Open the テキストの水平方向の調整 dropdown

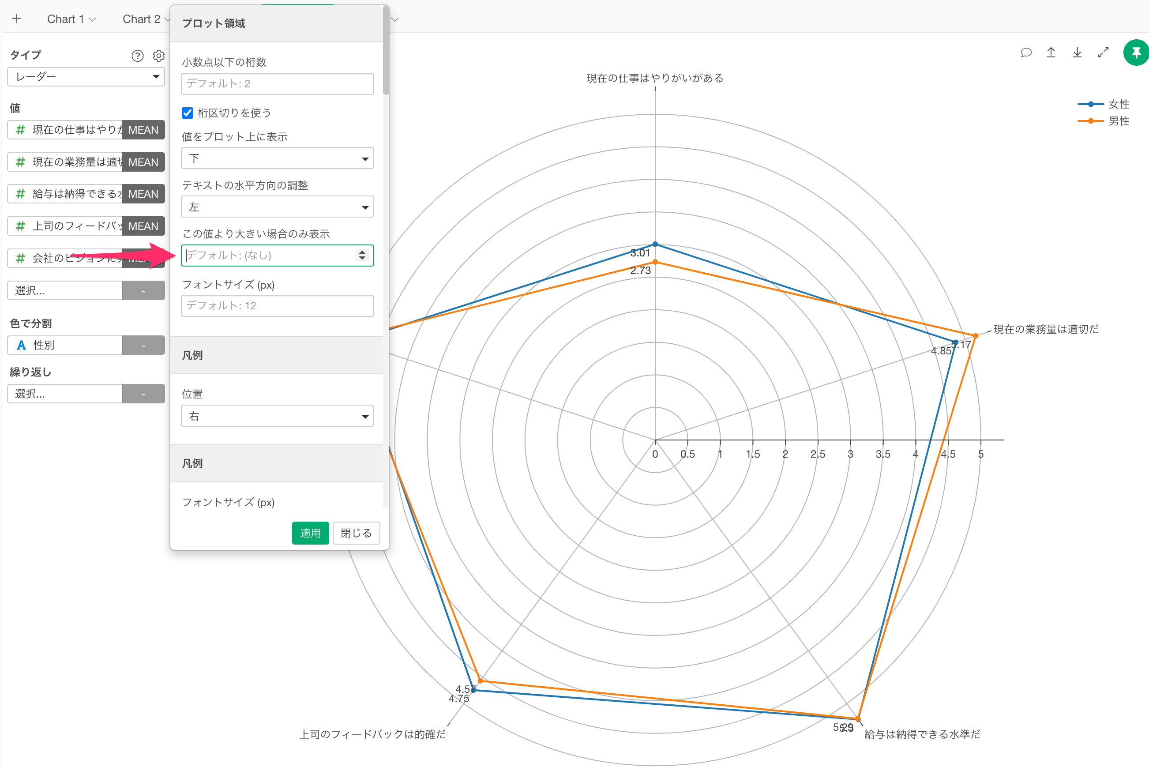(277, 207)
